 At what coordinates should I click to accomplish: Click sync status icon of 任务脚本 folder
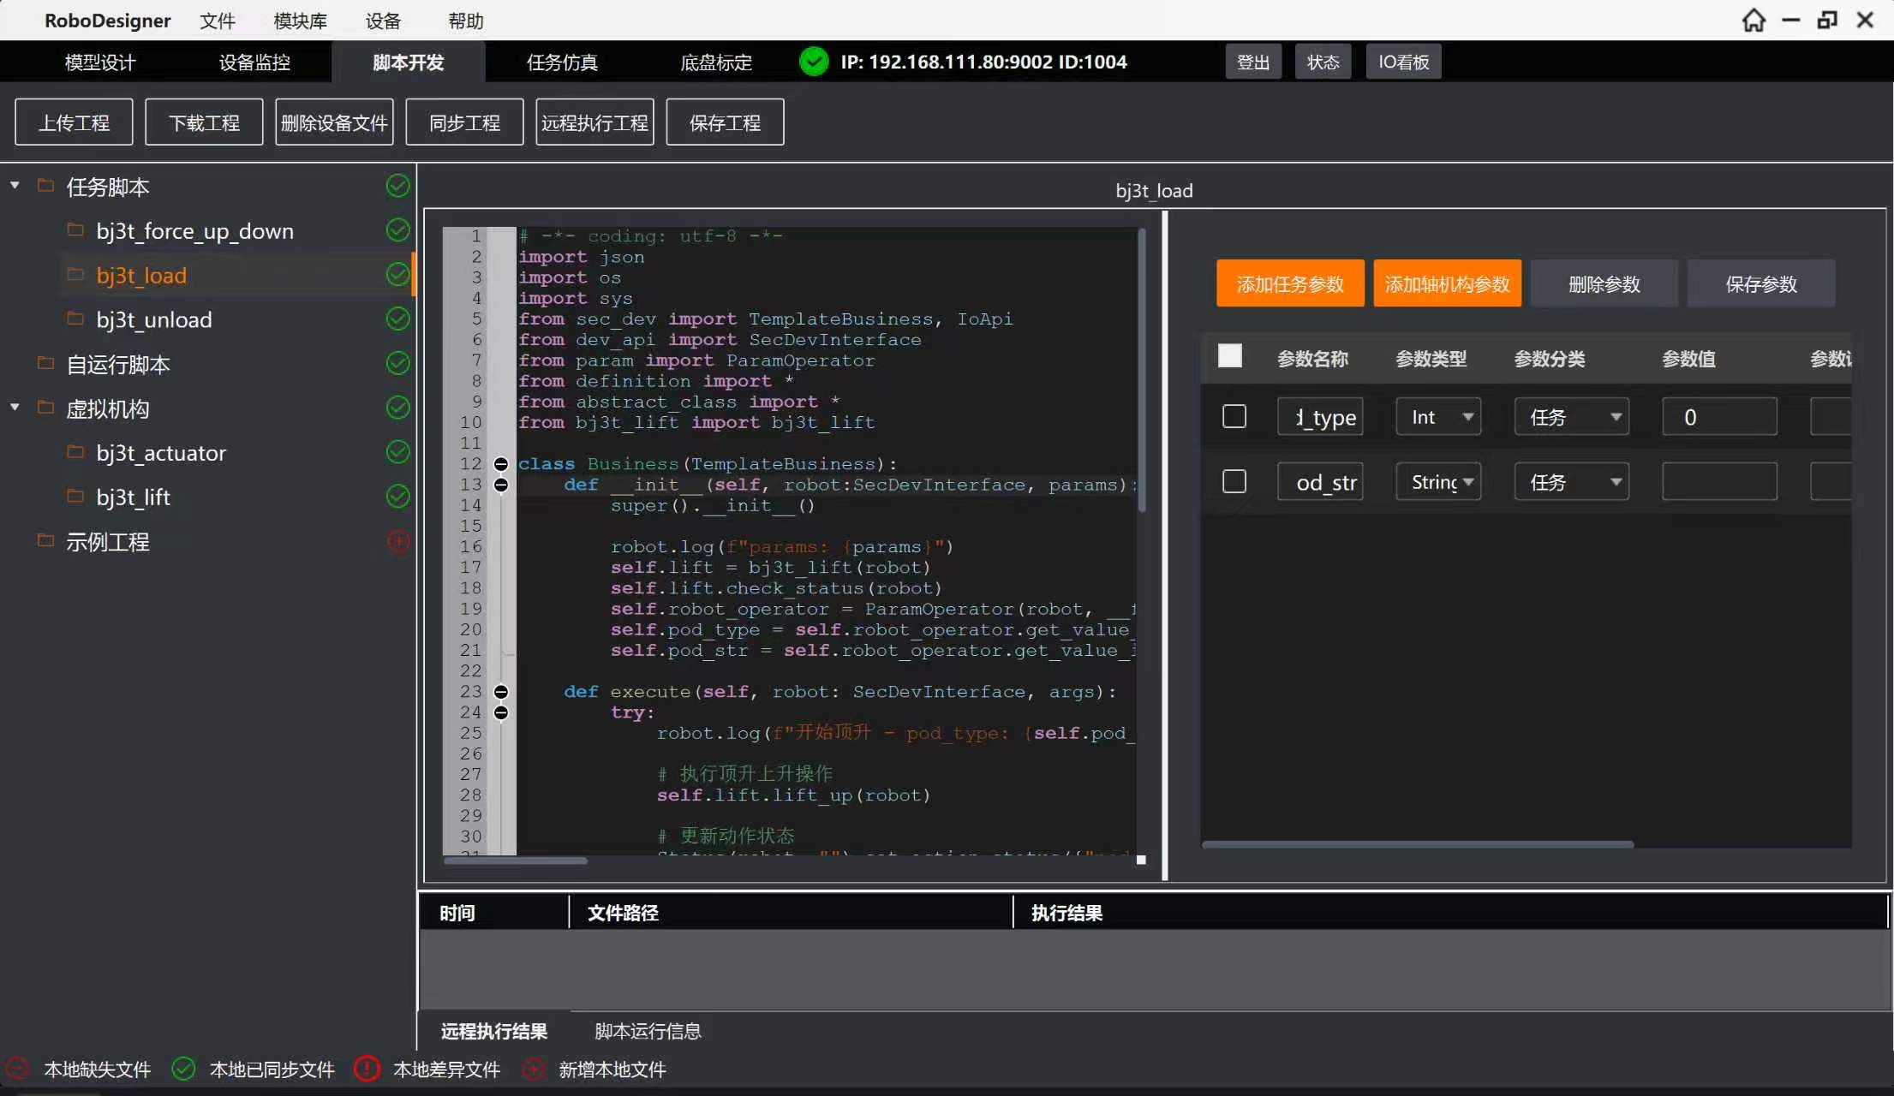point(397,186)
